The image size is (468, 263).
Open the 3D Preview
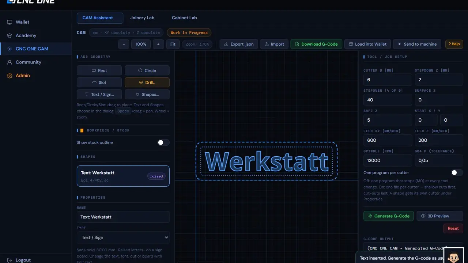point(440,216)
